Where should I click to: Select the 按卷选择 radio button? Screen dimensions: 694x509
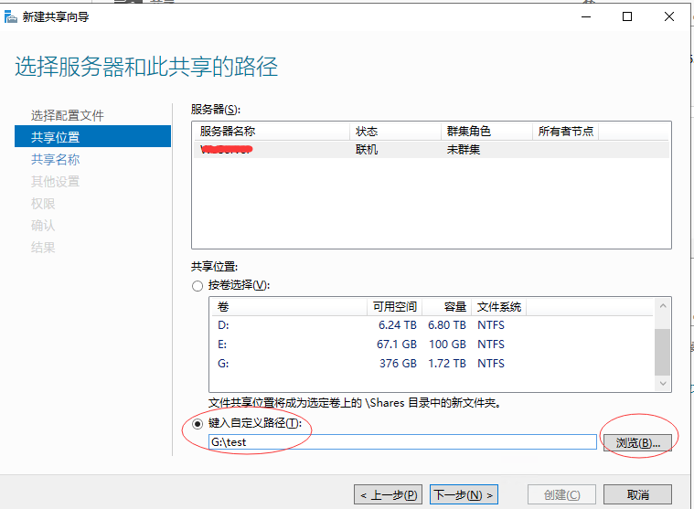198,286
